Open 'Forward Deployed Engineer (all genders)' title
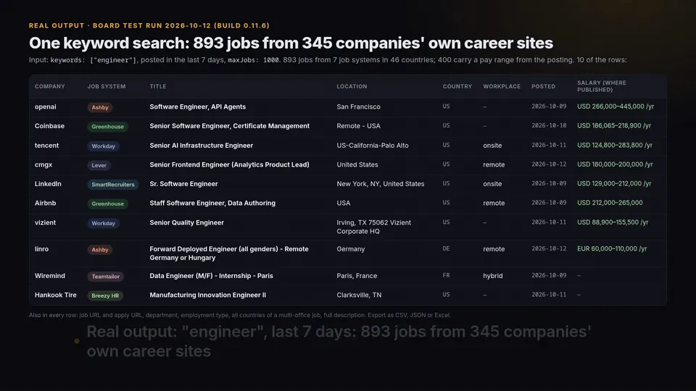Image resolution: width=696 pixels, height=391 pixels. (x=229, y=253)
